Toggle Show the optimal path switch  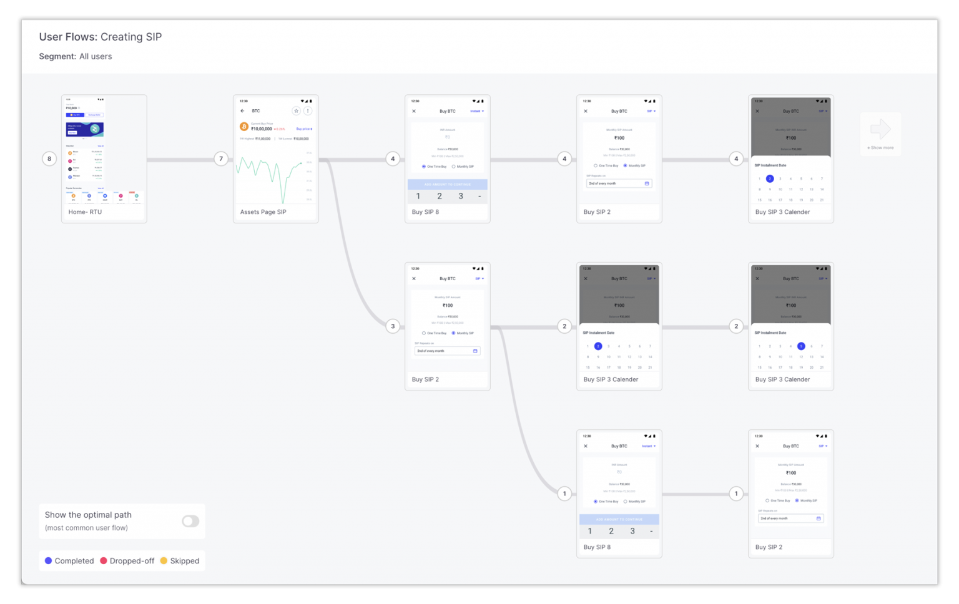pos(190,521)
